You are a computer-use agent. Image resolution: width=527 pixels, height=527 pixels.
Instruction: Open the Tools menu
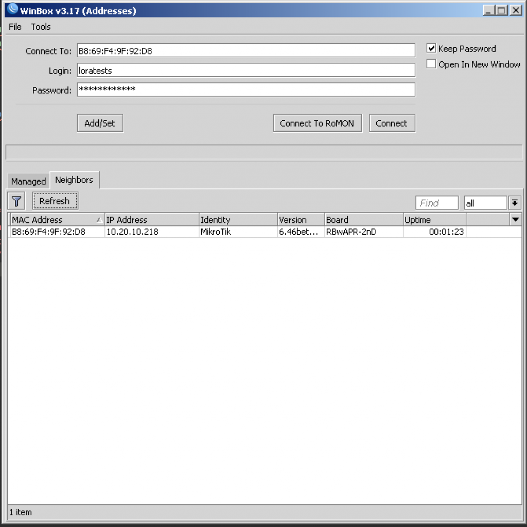41,27
